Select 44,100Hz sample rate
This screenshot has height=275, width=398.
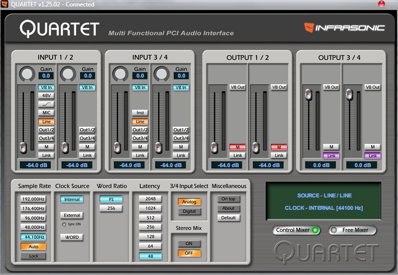(33, 237)
